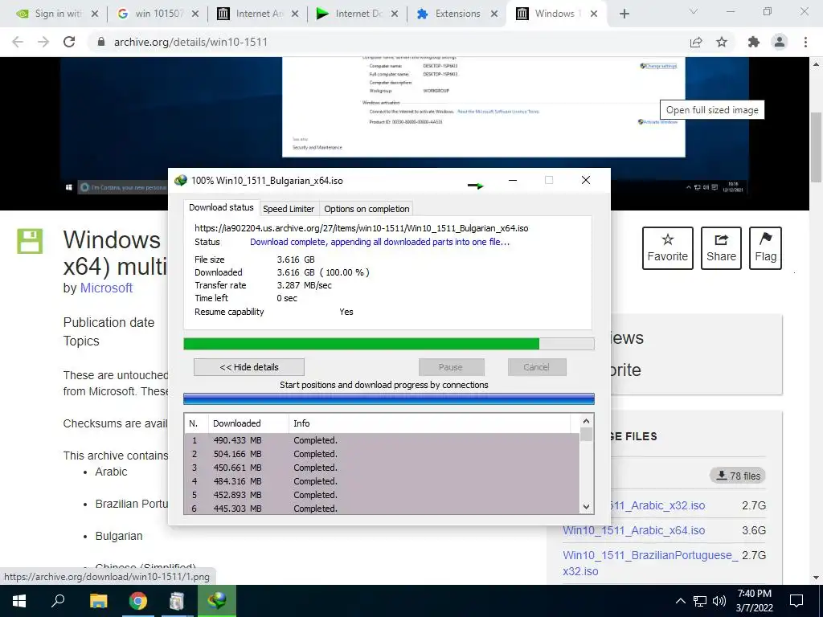Close the Extensions tab

(494, 14)
